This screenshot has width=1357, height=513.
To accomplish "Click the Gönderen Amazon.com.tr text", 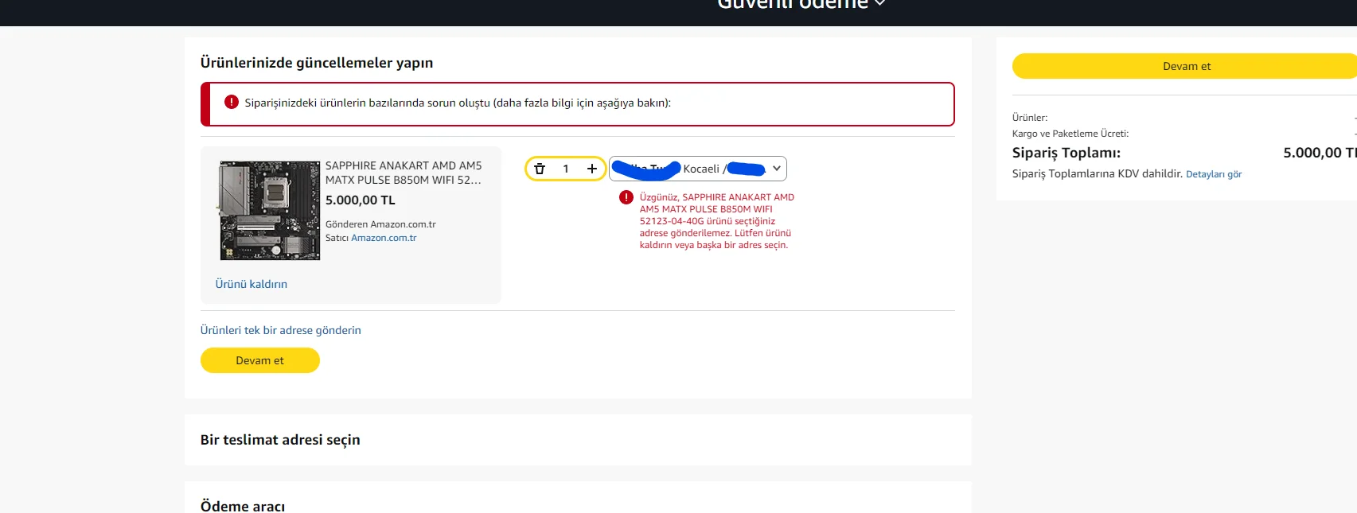I will (x=380, y=224).
